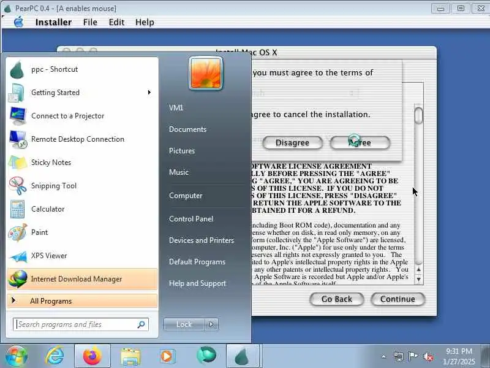Click the Continue button
490x368 pixels.
398,299
